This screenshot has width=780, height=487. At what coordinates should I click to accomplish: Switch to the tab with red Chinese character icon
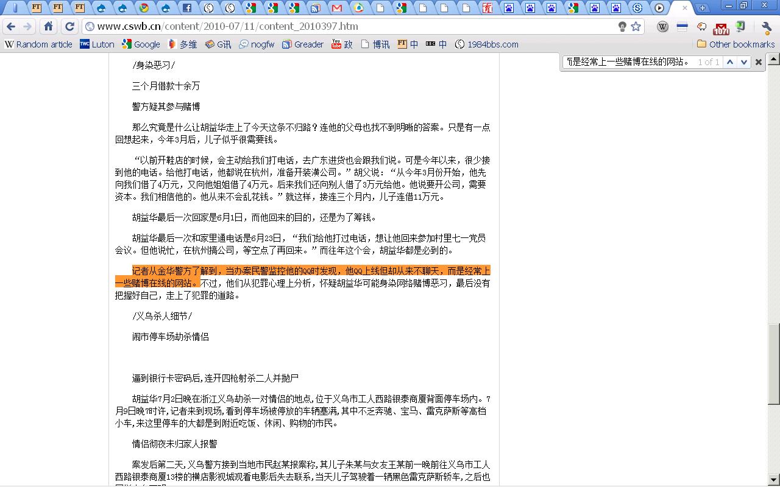point(487,8)
